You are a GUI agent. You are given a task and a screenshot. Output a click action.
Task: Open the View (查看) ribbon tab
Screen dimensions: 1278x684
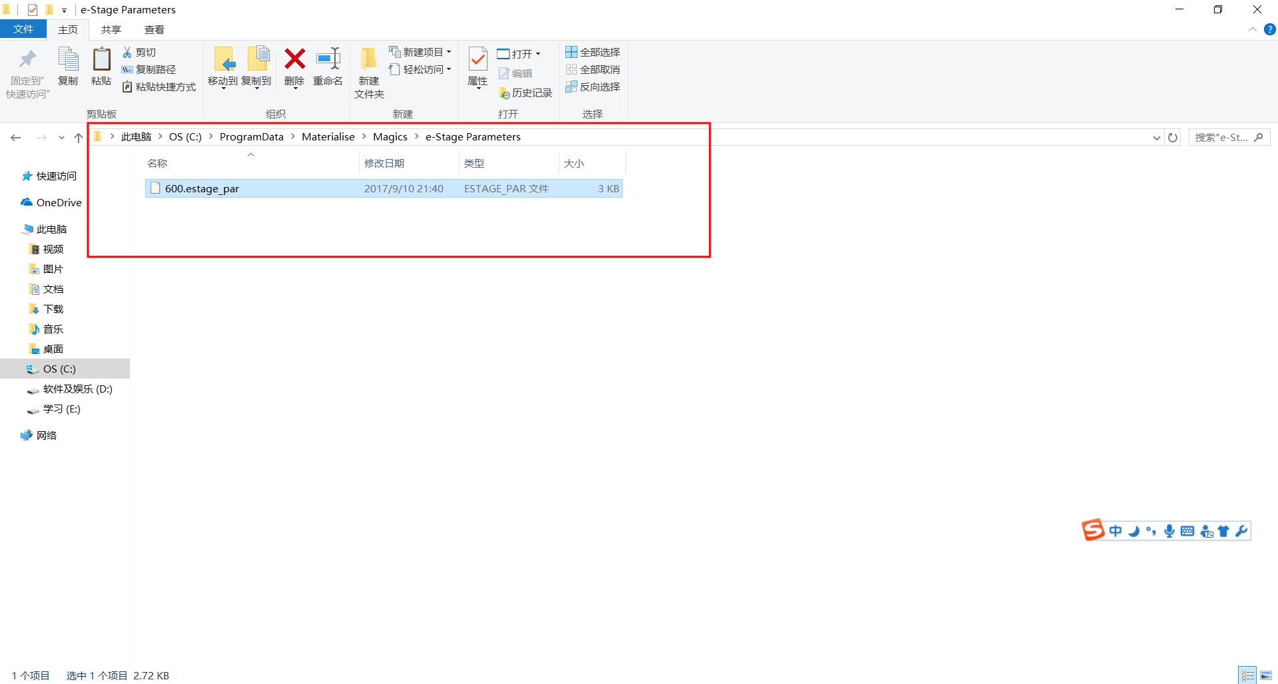tap(155, 29)
